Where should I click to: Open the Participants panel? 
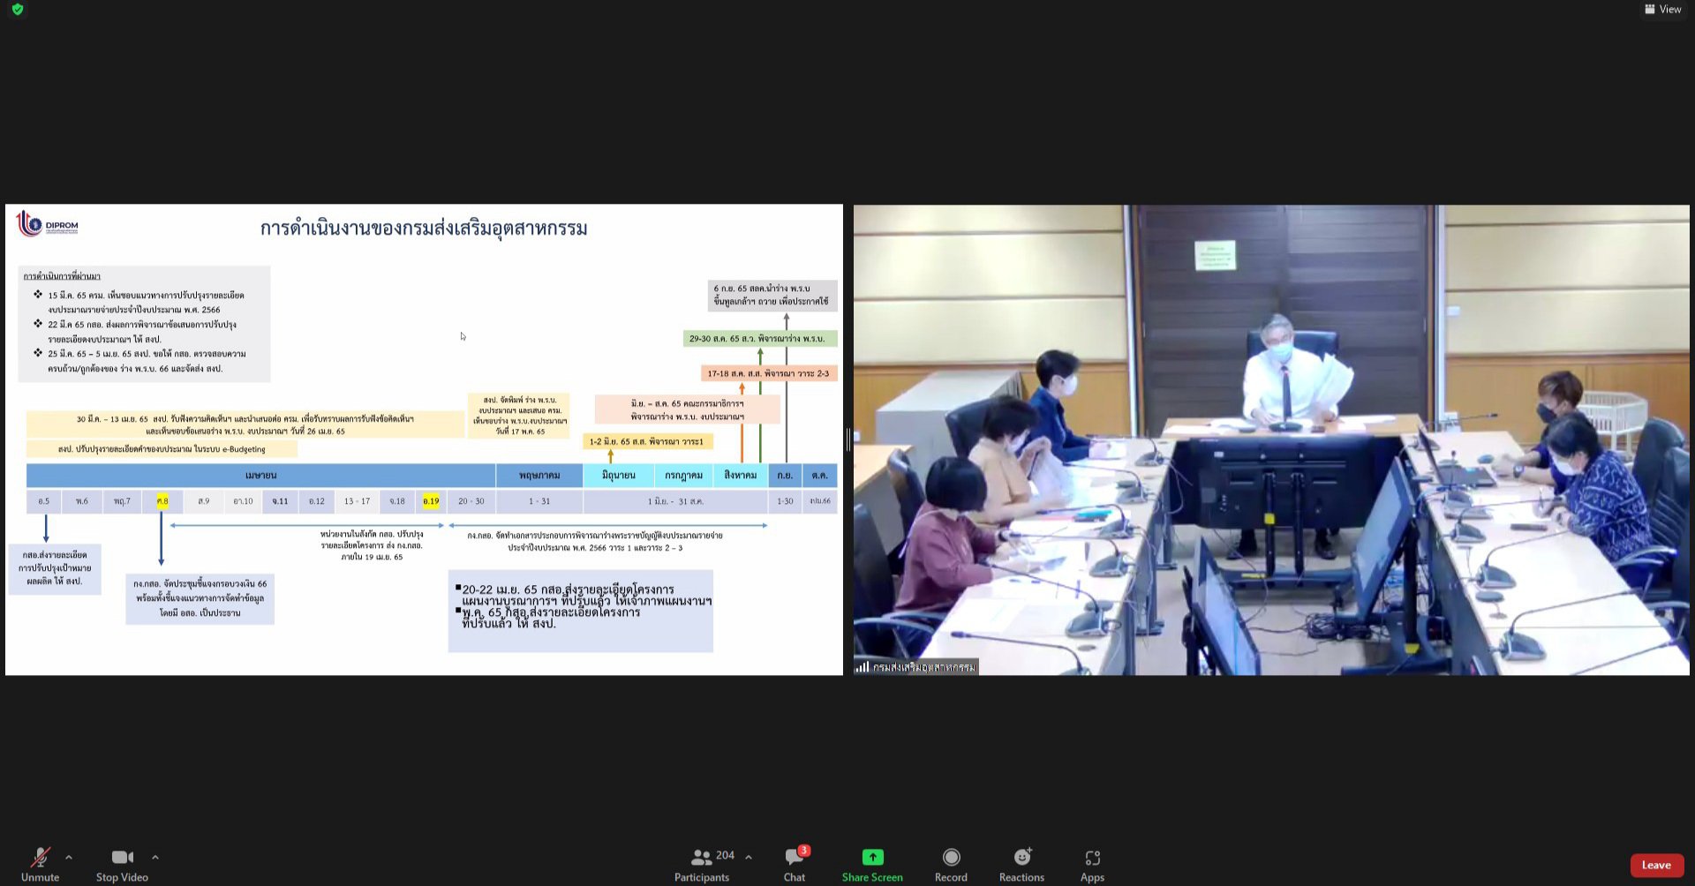point(702,864)
